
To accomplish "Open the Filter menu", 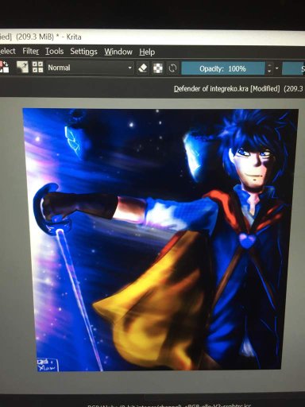I will [x=31, y=51].
